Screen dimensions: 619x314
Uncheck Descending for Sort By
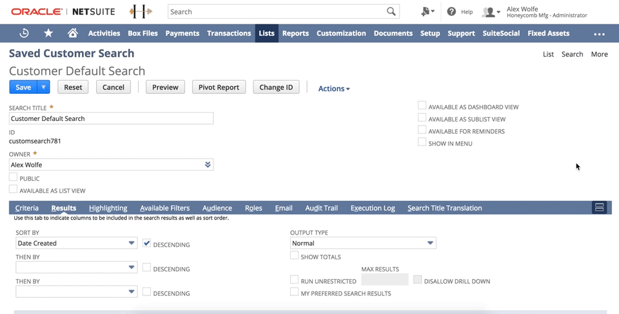coord(147,244)
